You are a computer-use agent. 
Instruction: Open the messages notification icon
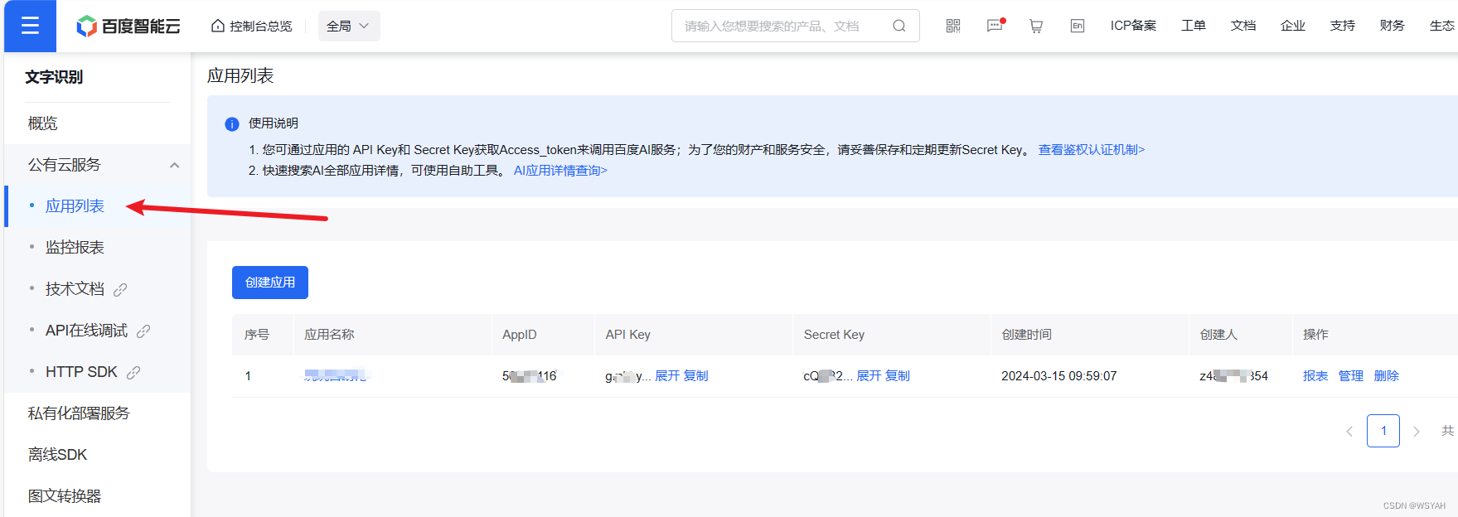click(995, 26)
